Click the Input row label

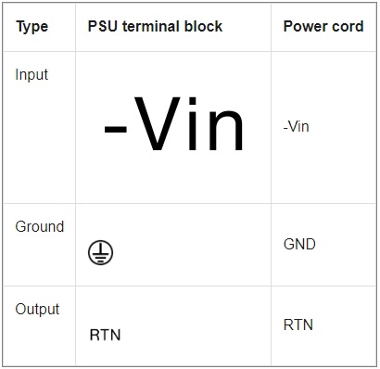(32, 75)
